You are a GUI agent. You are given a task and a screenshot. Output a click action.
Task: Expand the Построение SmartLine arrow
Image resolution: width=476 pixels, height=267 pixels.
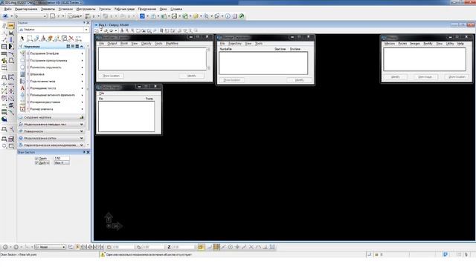(x=82, y=53)
